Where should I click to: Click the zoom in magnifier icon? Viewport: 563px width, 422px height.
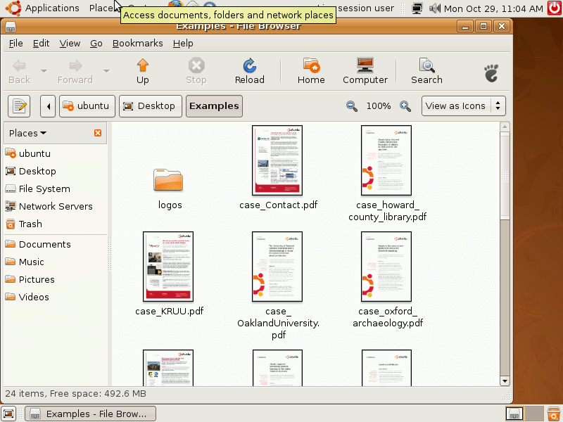click(x=405, y=106)
